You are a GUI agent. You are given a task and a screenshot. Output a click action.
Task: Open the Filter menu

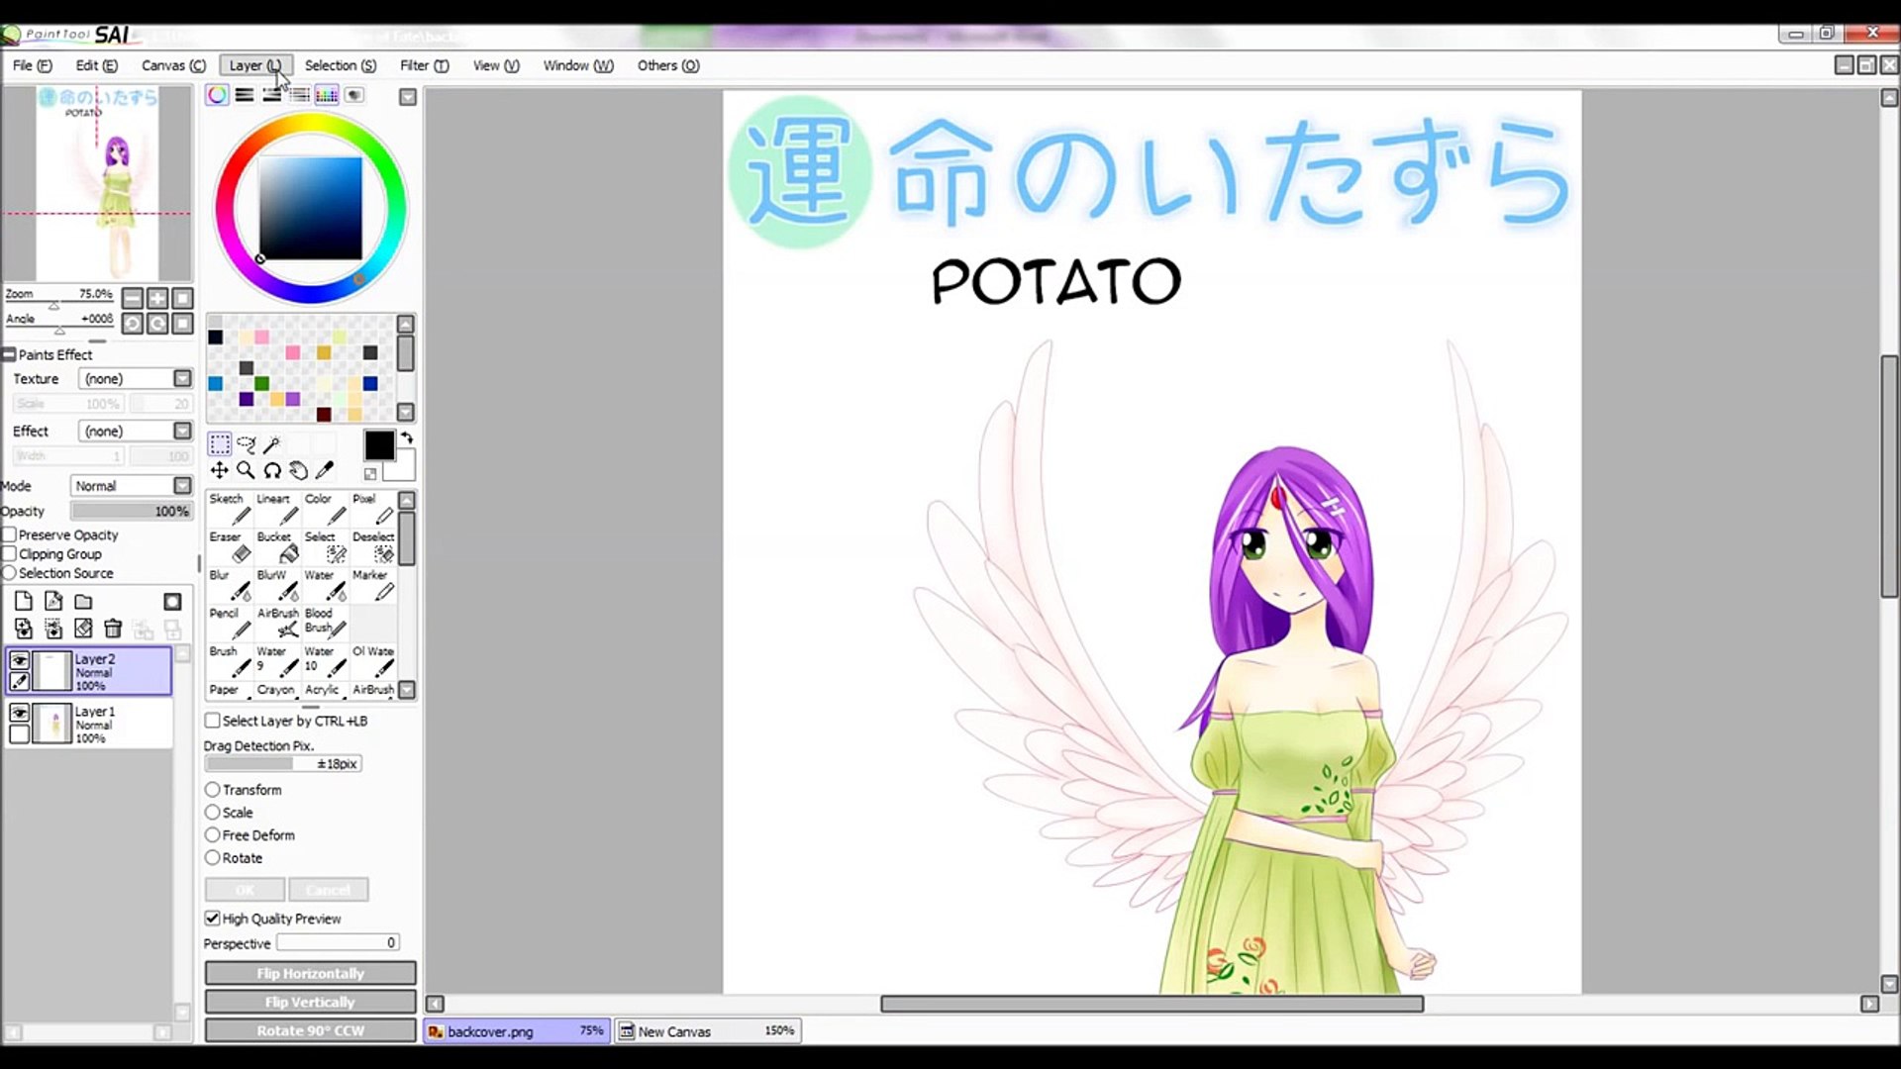pyautogui.click(x=424, y=65)
